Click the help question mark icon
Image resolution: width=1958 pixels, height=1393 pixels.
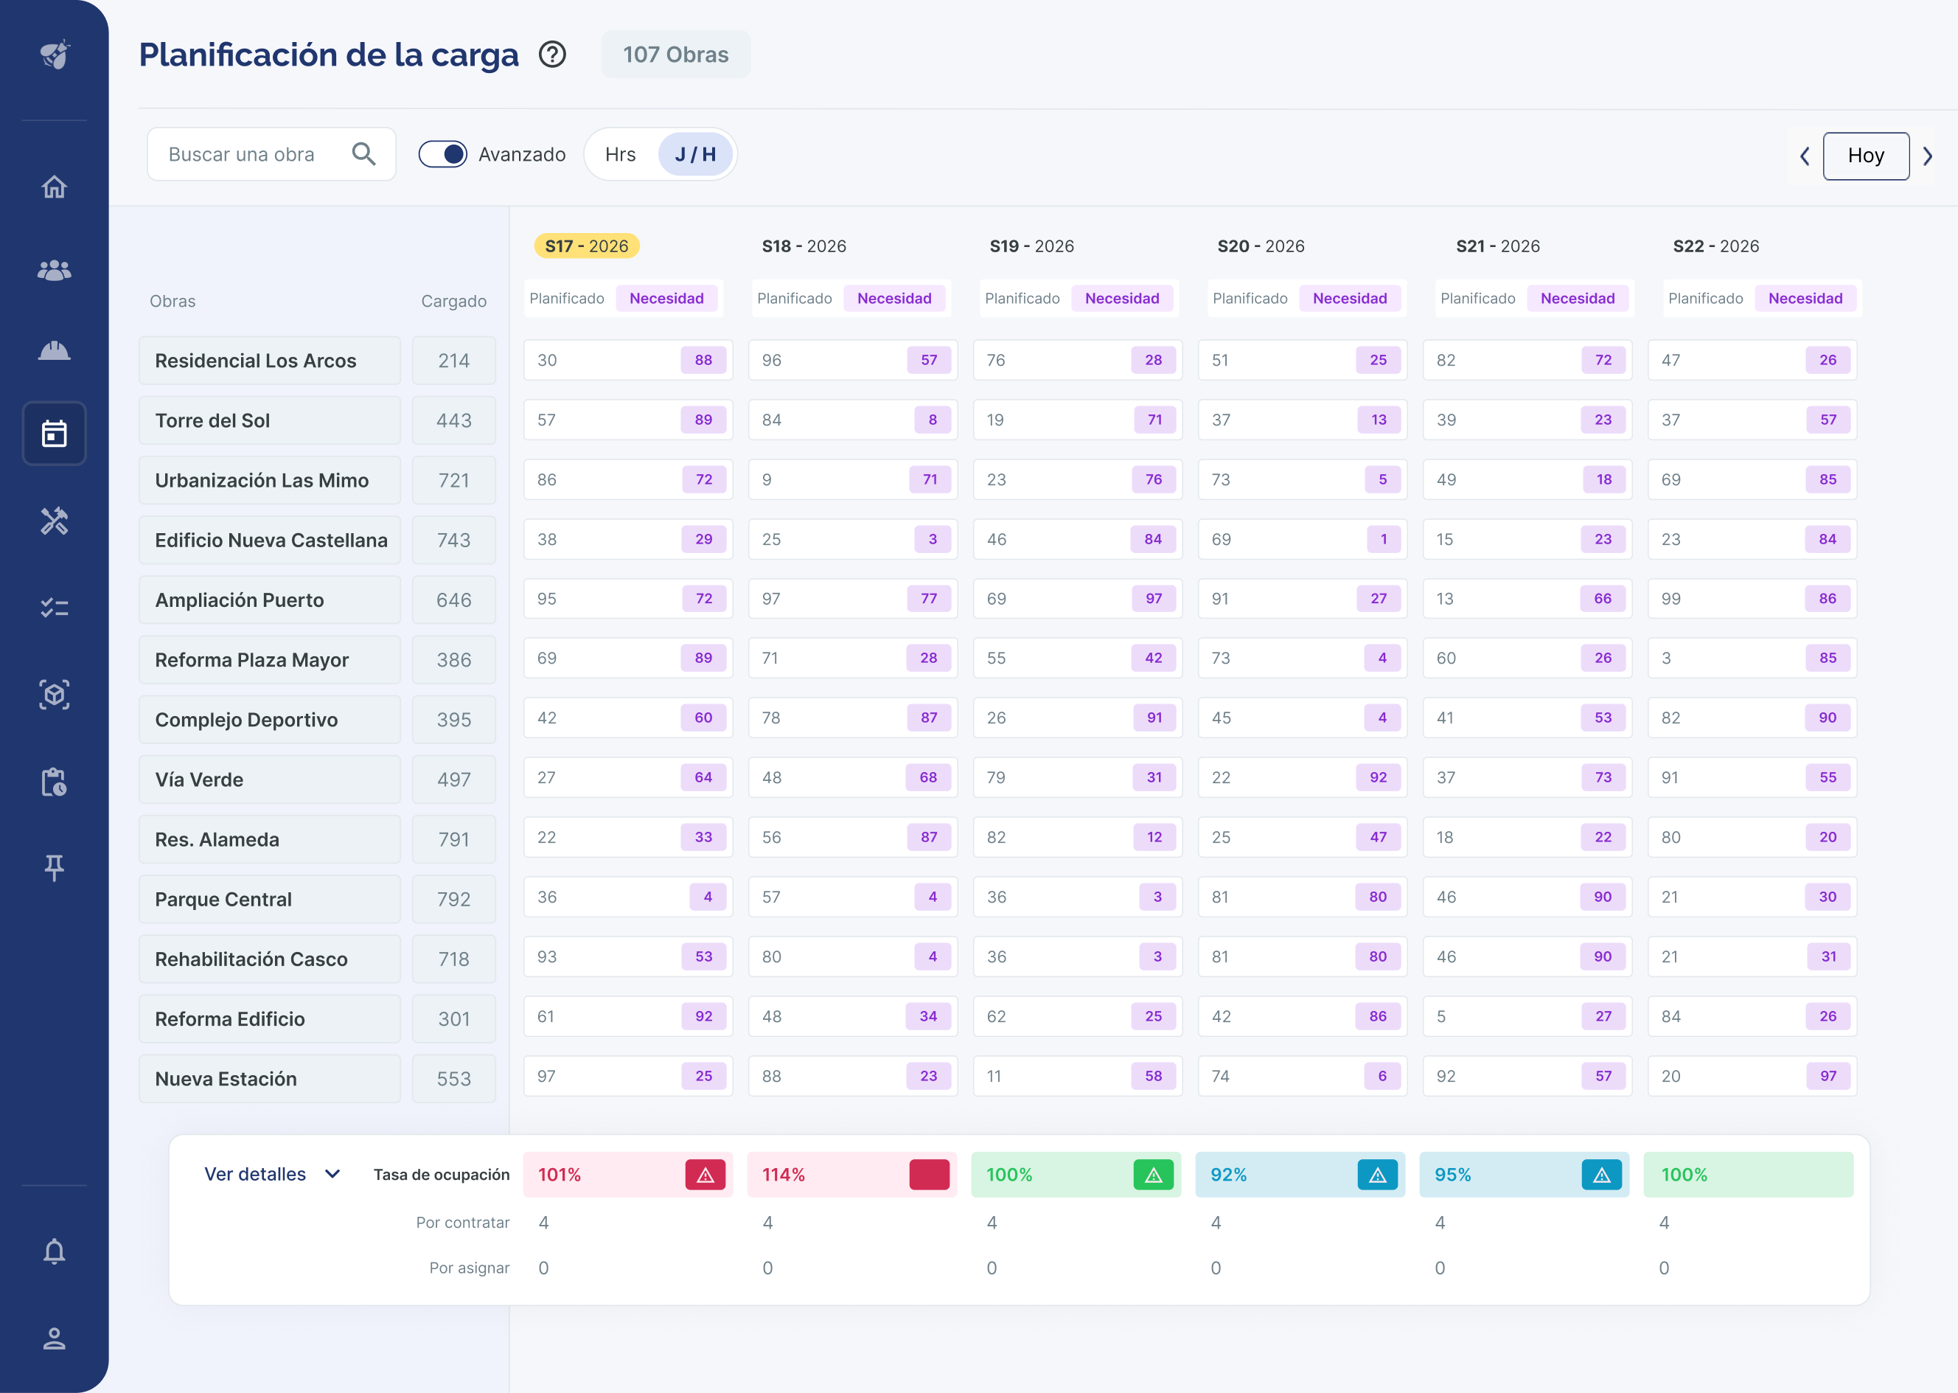click(552, 55)
